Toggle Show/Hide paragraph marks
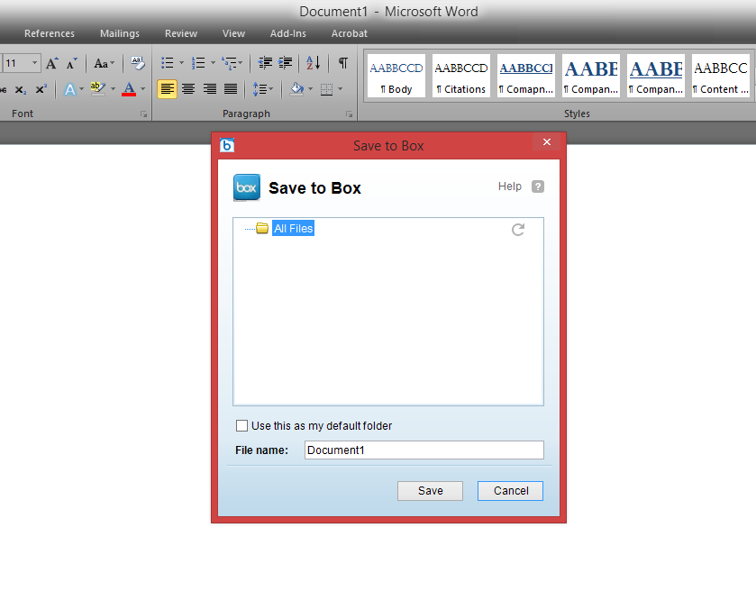 (342, 63)
